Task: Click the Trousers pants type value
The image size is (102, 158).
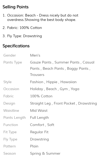Action: point(37,75)
